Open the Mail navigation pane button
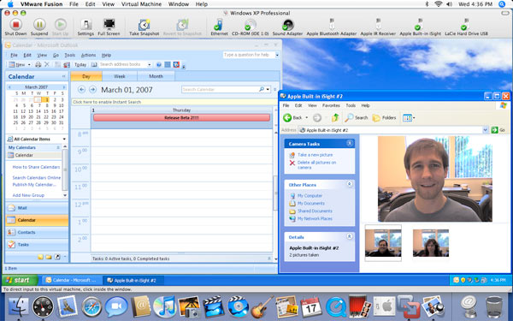 (37, 208)
